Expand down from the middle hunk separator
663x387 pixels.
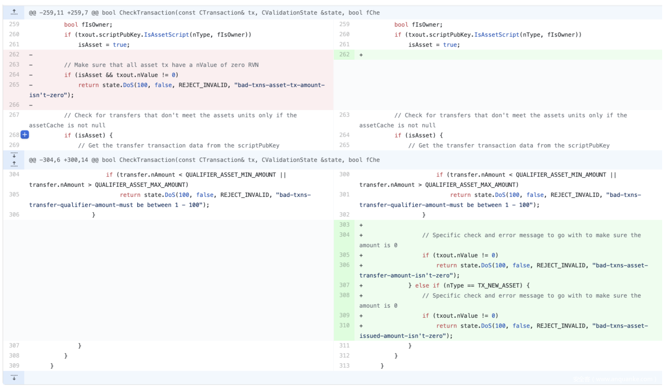click(x=14, y=155)
